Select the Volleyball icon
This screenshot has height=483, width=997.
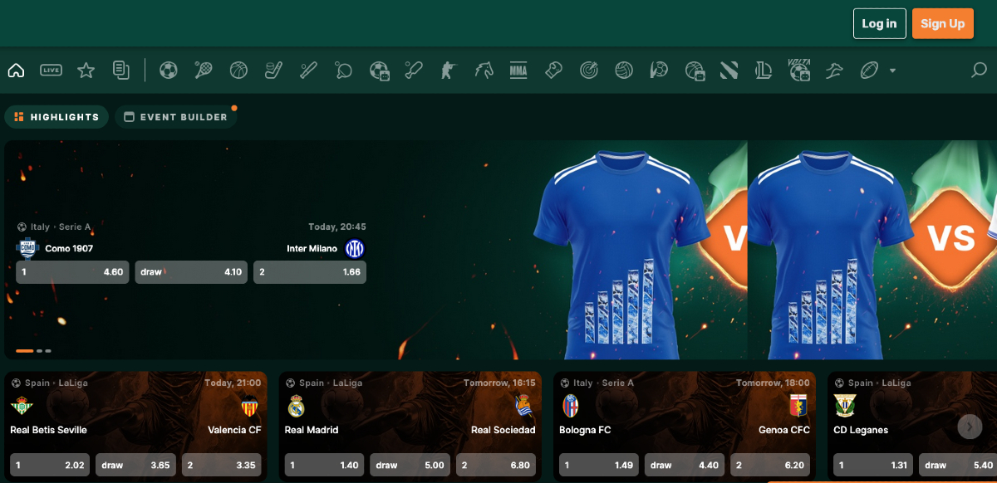624,71
